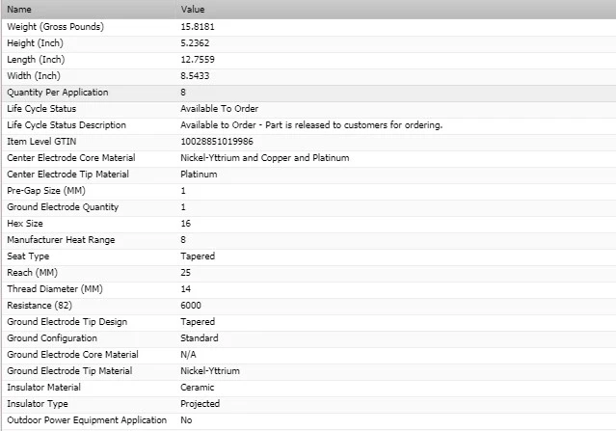
Task: Select the Ground Configuration Standard value
Action: (x=200, y=338)
